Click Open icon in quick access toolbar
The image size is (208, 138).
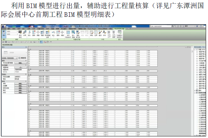click(3, 42)
